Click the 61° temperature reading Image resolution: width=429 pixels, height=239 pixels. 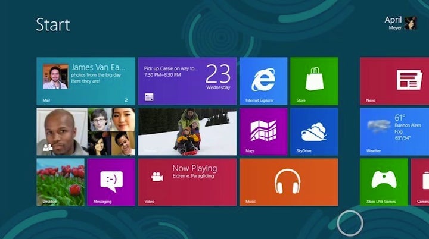click(400, 118)
